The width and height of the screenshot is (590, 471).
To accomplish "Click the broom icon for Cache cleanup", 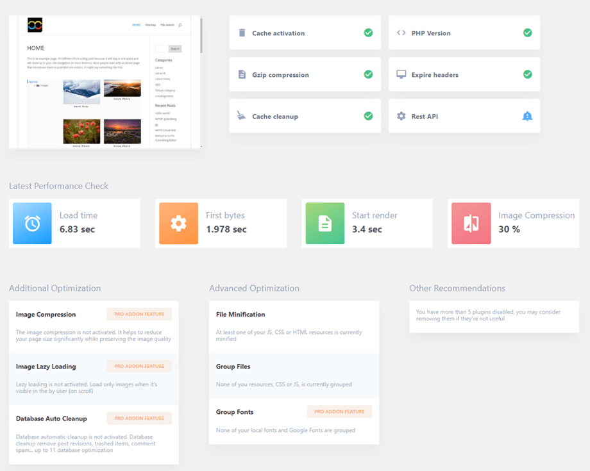I will pyautogui.click(x=242, y=116).
